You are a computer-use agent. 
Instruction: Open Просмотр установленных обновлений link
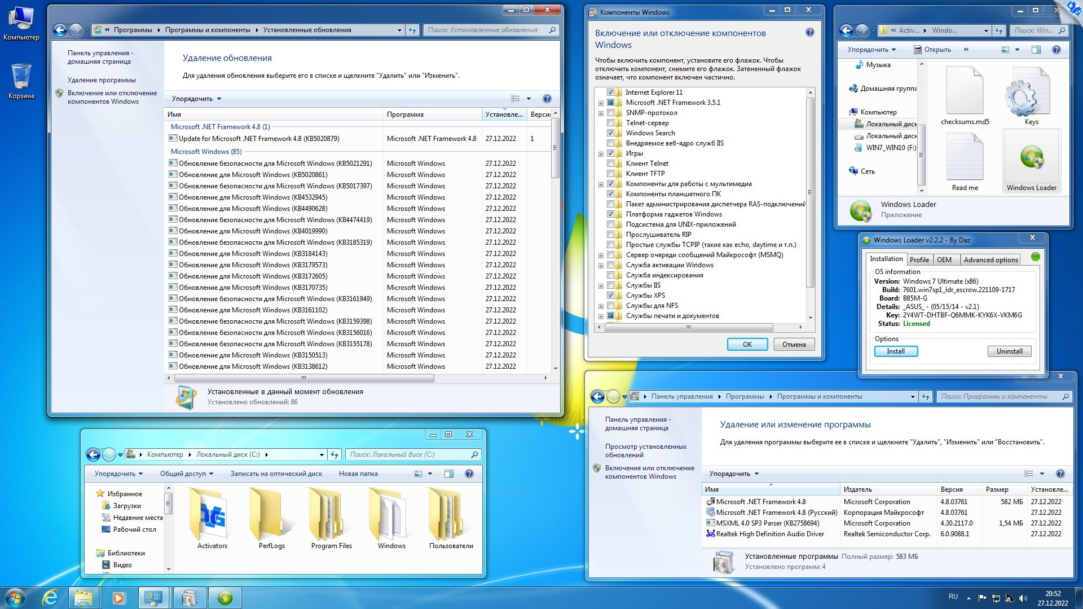coord(646,451)
